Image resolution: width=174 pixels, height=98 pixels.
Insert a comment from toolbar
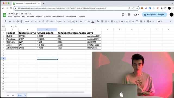tap(137, 22)
